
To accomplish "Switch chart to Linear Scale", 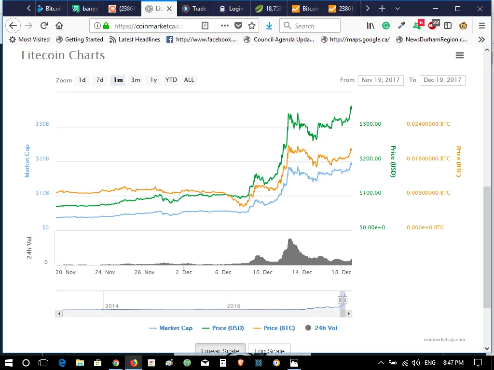I will click(x=220, y=349).
